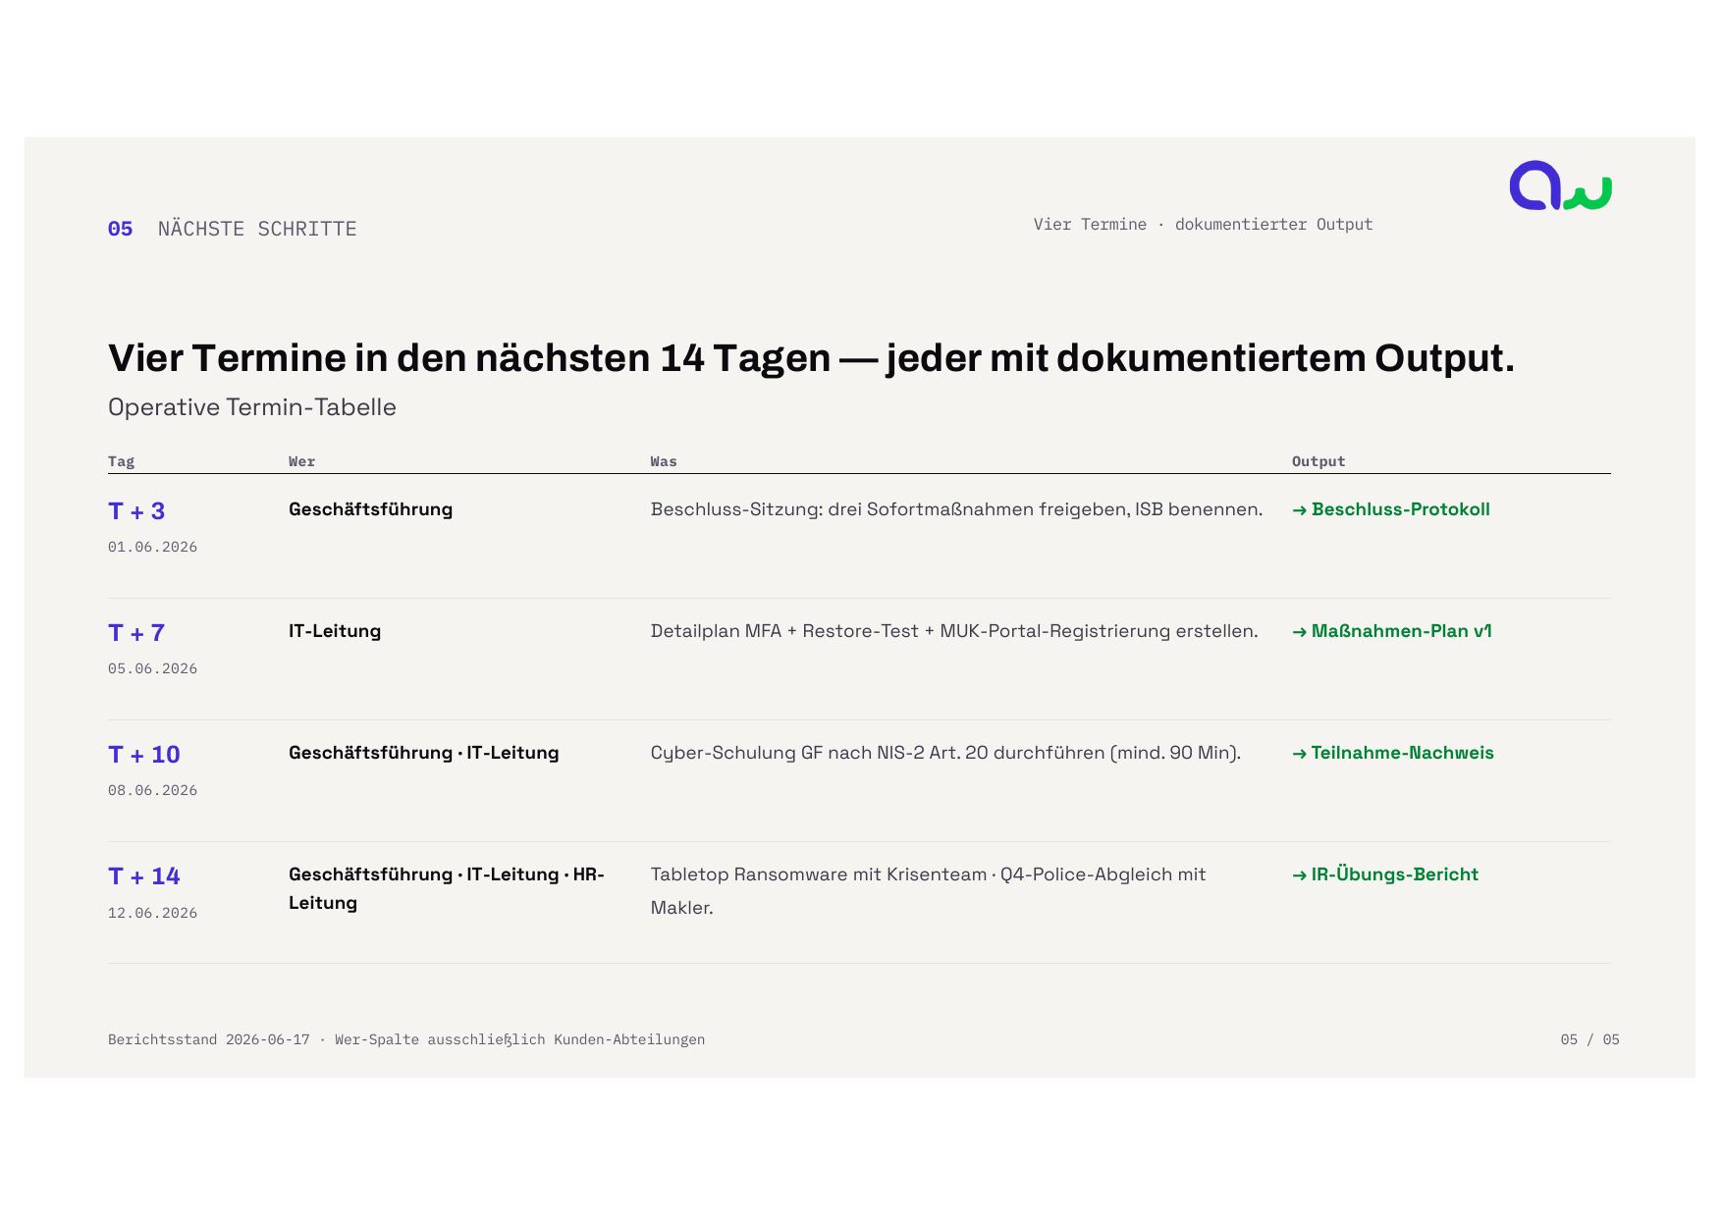This screenshot has width=1722, height=1218.
Task: Click the date 12.06.2026
Action: [152, 913]
